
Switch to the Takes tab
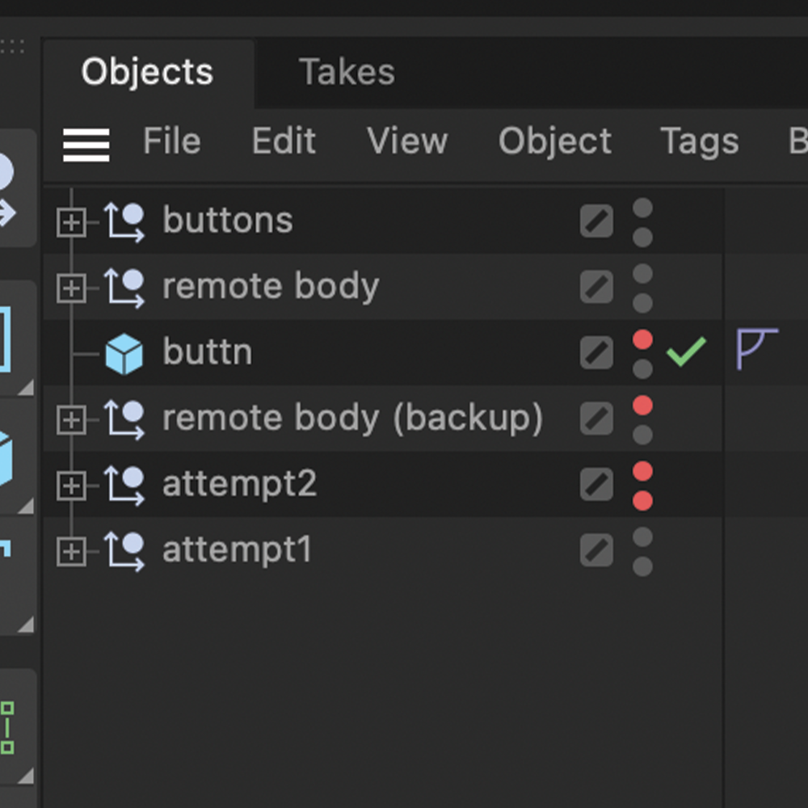click(347, 71)
